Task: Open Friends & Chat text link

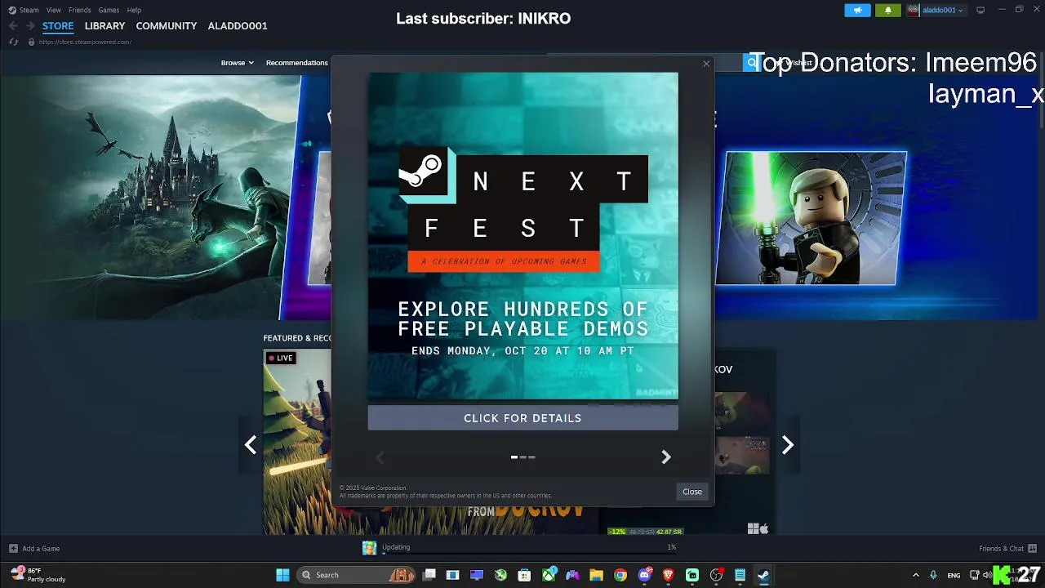Action: (x=1001, y=549)
